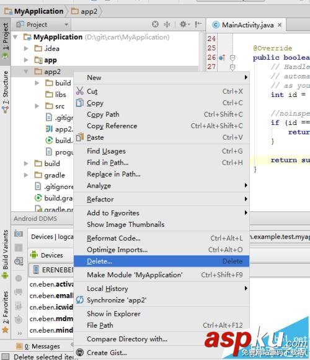Select Compare Directory with...
The width and height of the screenshot is (310, 360).
(161, 339)
